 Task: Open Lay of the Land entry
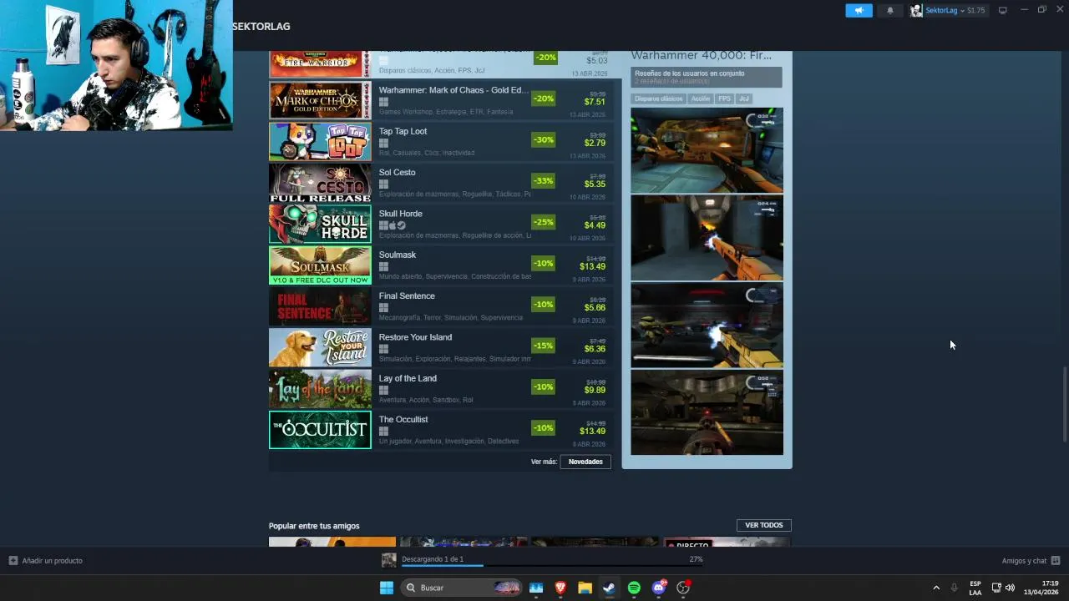[441, 388]
